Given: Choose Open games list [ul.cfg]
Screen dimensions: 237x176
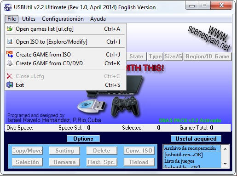Looking at the screenshot, I should click(65, 29).
